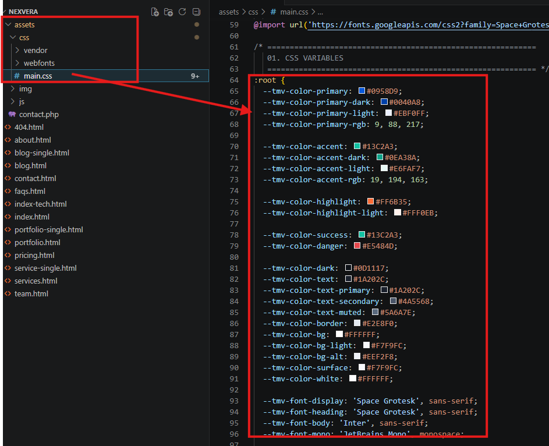Open the Google Fonts import URL link
This screenshot has width=549, height=446.
click(428, 25)
